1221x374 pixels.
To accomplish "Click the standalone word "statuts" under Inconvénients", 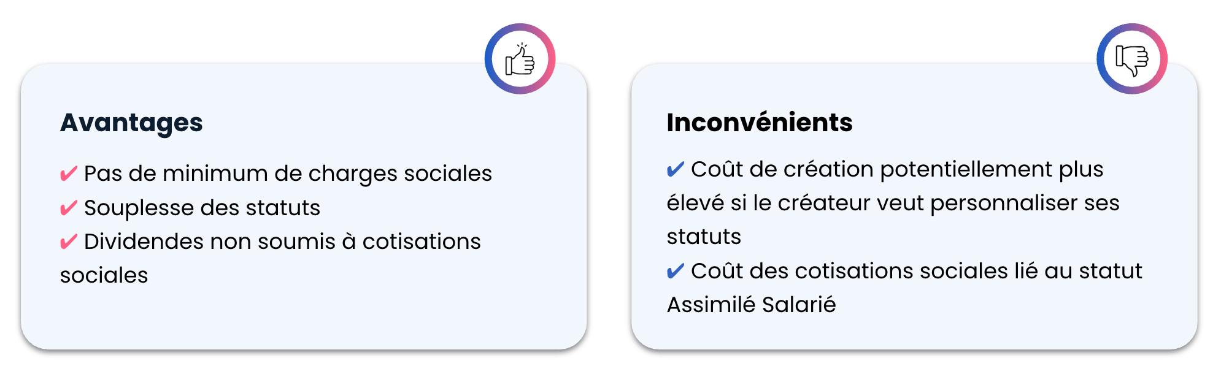I will point(704,237).
